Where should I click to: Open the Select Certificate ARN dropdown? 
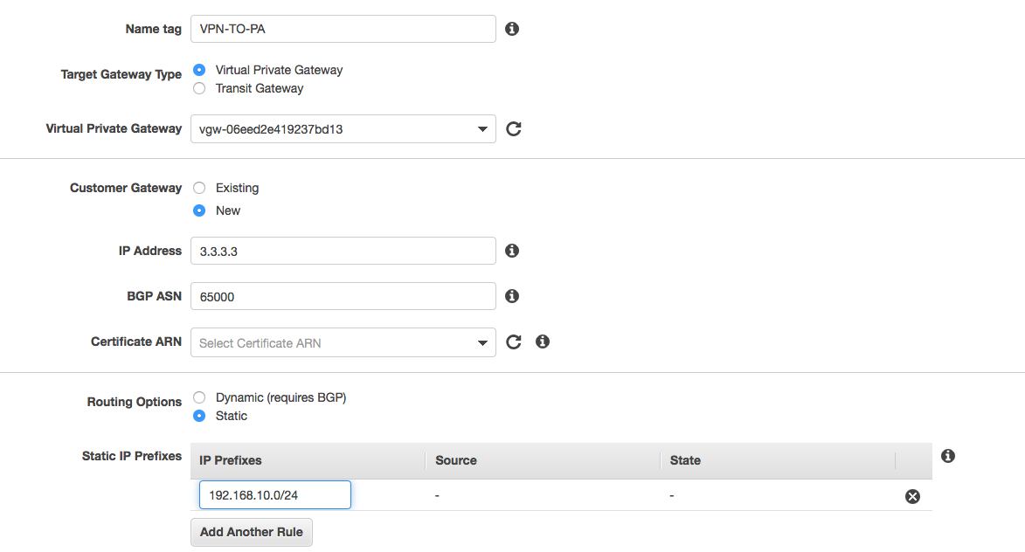point(343,343)
